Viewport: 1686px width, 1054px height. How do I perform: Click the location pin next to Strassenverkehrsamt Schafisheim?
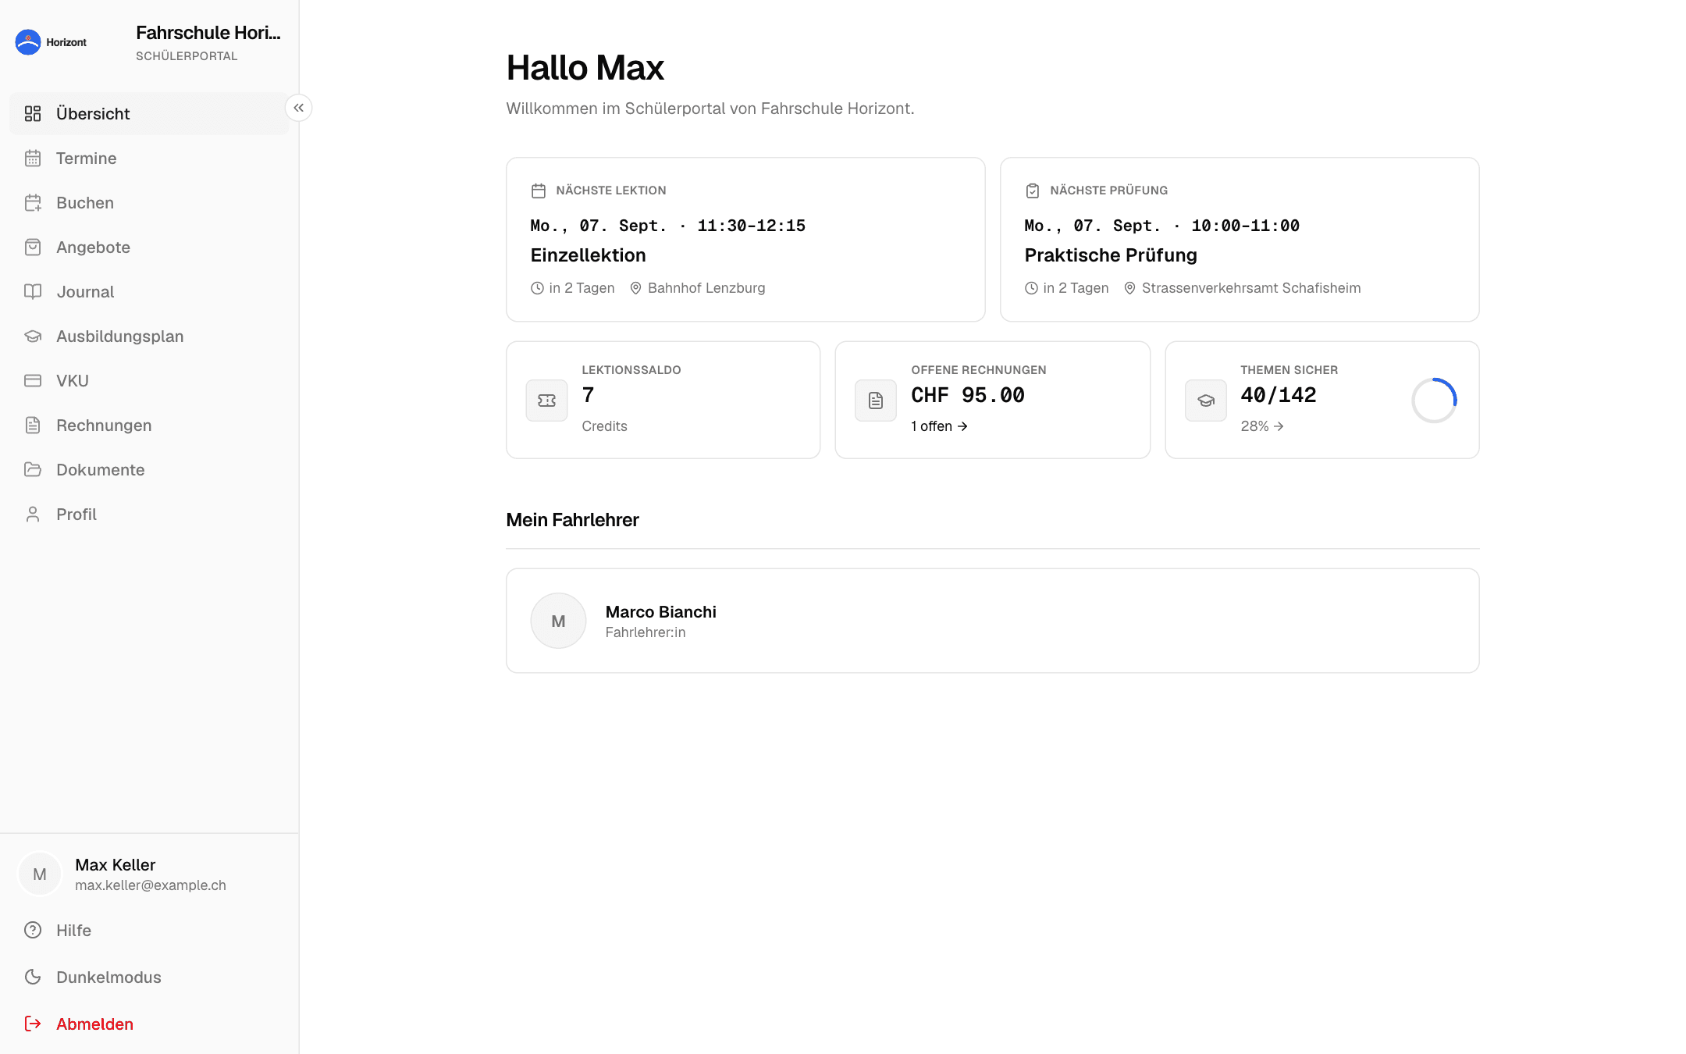pyautogui.click(x=1129, y=288)
